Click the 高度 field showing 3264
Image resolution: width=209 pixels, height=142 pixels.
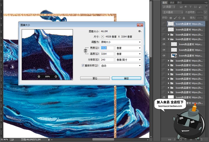point(107,54)
